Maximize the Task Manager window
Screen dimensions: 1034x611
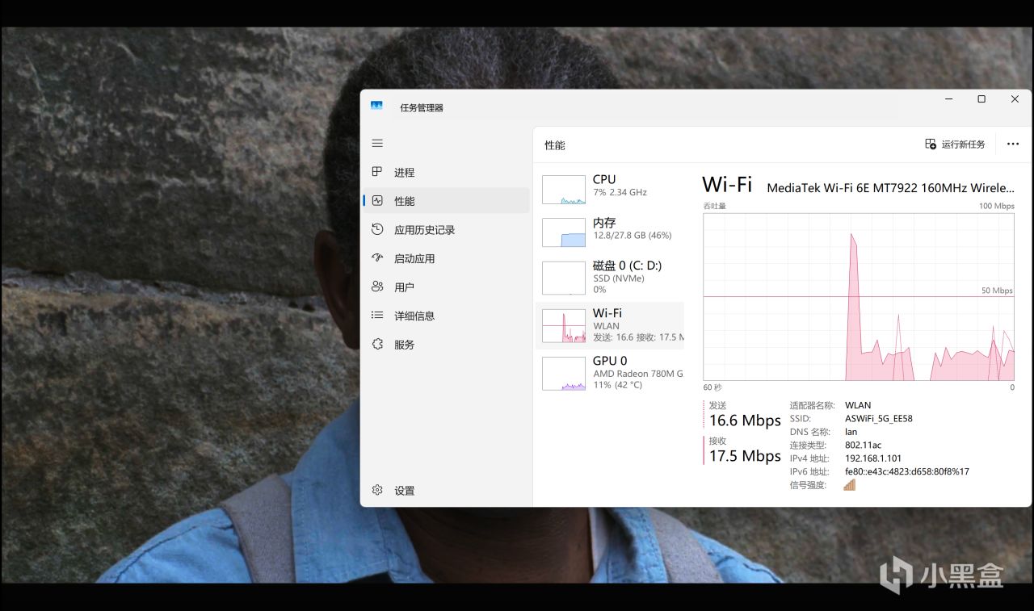pos(981,99)
